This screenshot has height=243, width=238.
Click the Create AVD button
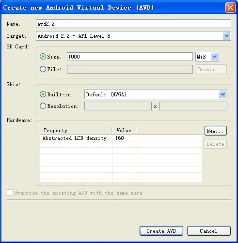161,231
